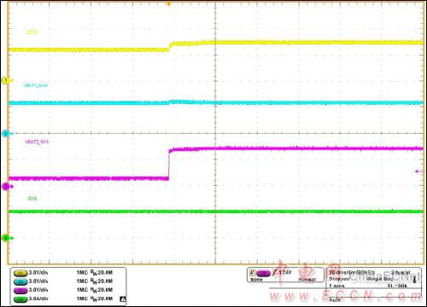Click the cyan channel 2 ground marker
Viewport: 427px width, 307px height.
(x=6, y=133)
